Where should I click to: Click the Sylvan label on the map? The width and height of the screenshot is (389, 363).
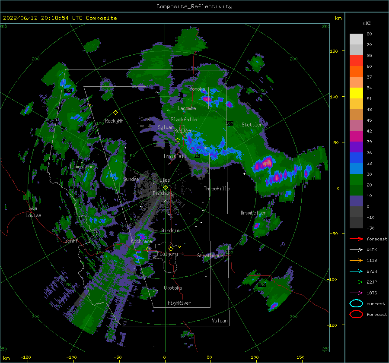166,127
